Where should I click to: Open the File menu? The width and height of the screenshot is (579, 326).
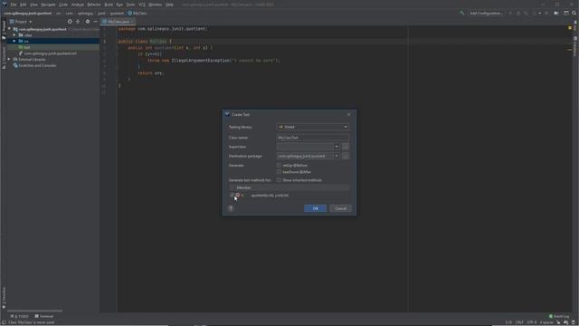point(14,5)
